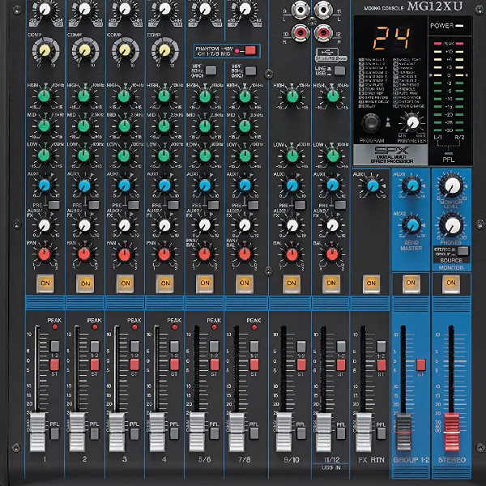
Task: Click the MONITOR LEVEL white knob
Action: click(x=452, y=186)
